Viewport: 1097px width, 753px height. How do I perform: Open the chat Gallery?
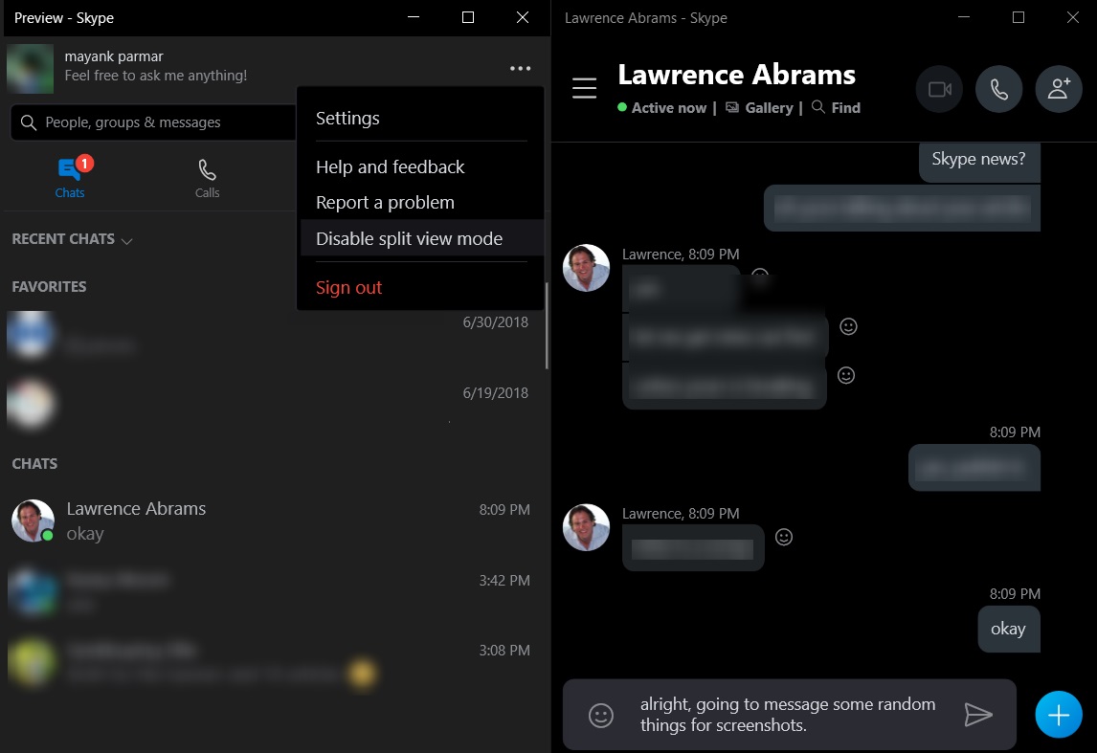tap(759, 108)
